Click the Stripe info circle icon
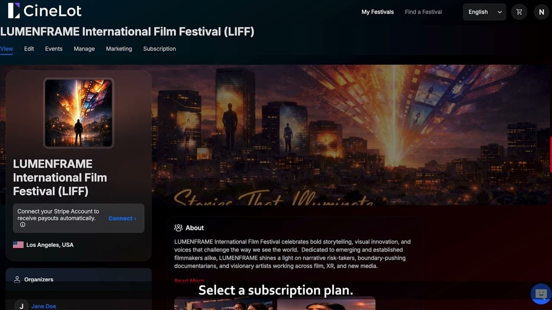Image resolution: width=552 pixels, height=310 pixels. coord(22,225)
